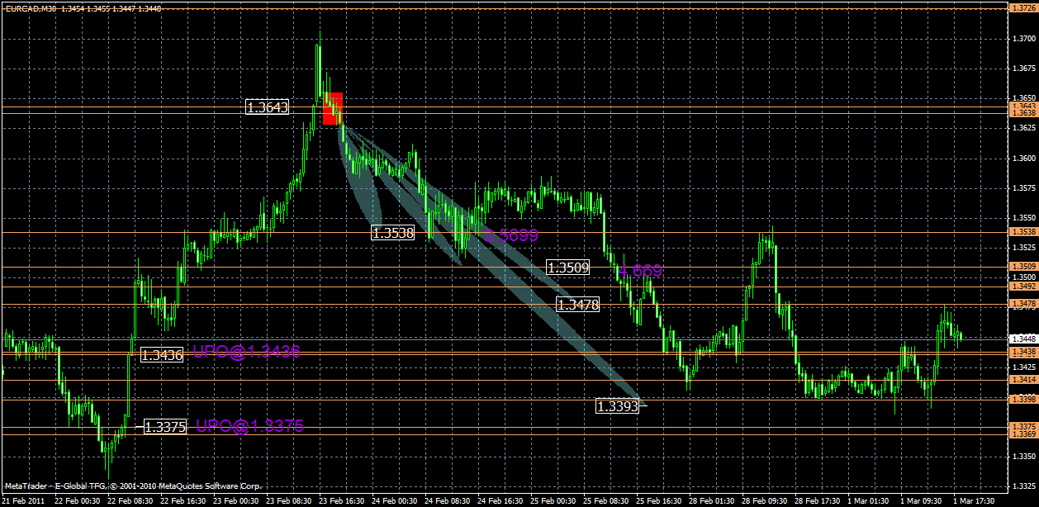Click the purple 4.669 channel label

coord(640,270)
